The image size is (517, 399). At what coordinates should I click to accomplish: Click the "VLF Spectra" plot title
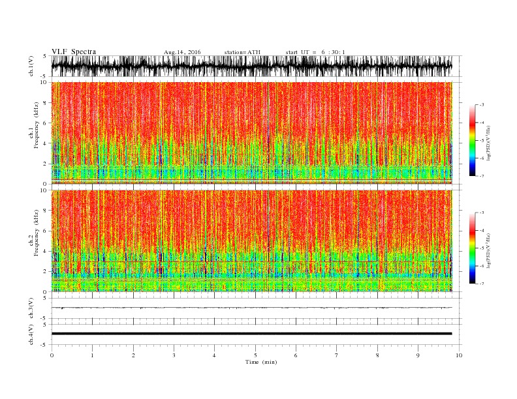(x=74, y=52)
